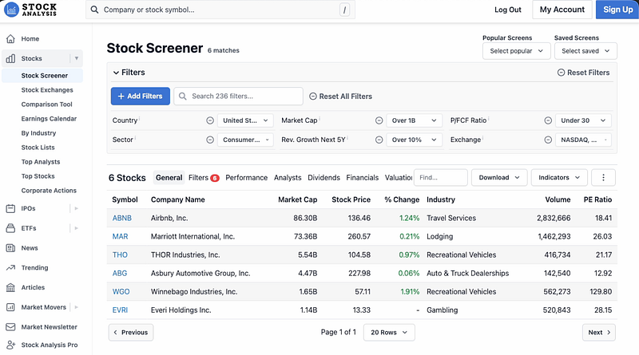Screen dimensions: 639x355
Task: Remove the Market Cap filter
Action: point(379,120)
